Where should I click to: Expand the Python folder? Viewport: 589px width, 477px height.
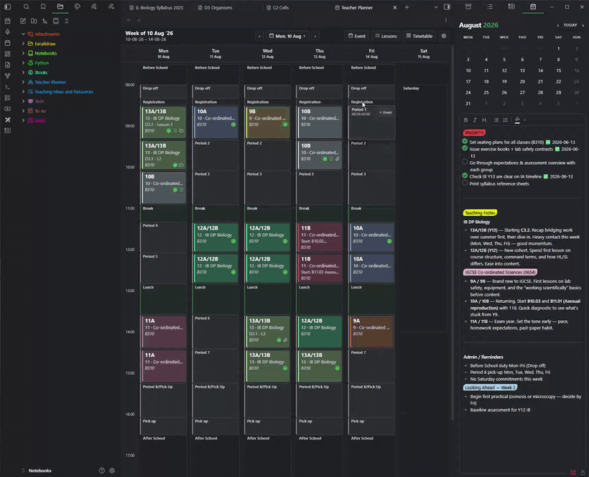[x=23, y=63]
